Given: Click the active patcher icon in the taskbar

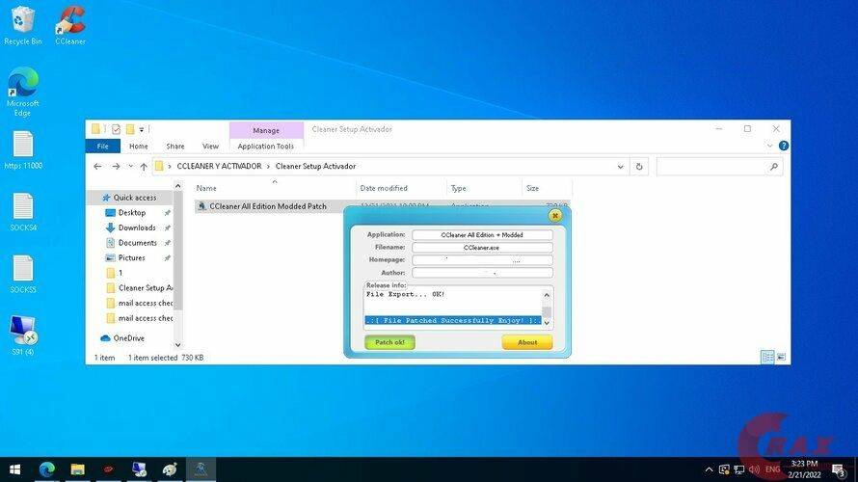Looking at the screenshot, I should coord(201,469).
